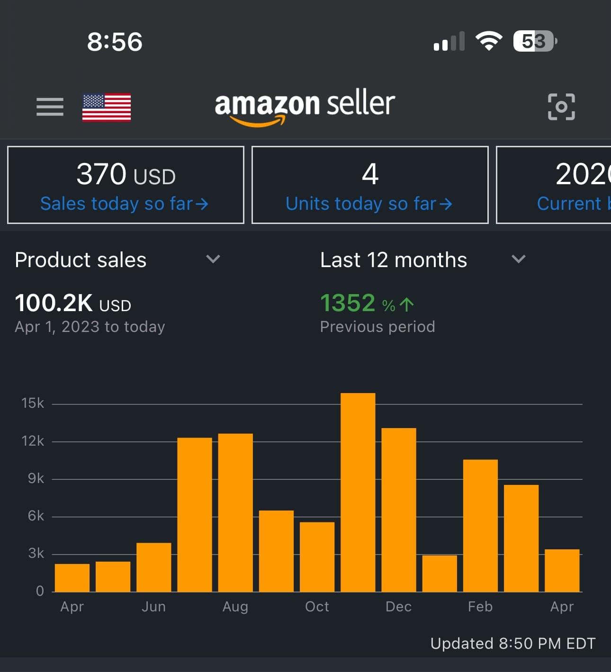Select the August sales bar
This screenshot has height=672, width=611.
pos(235,512)
